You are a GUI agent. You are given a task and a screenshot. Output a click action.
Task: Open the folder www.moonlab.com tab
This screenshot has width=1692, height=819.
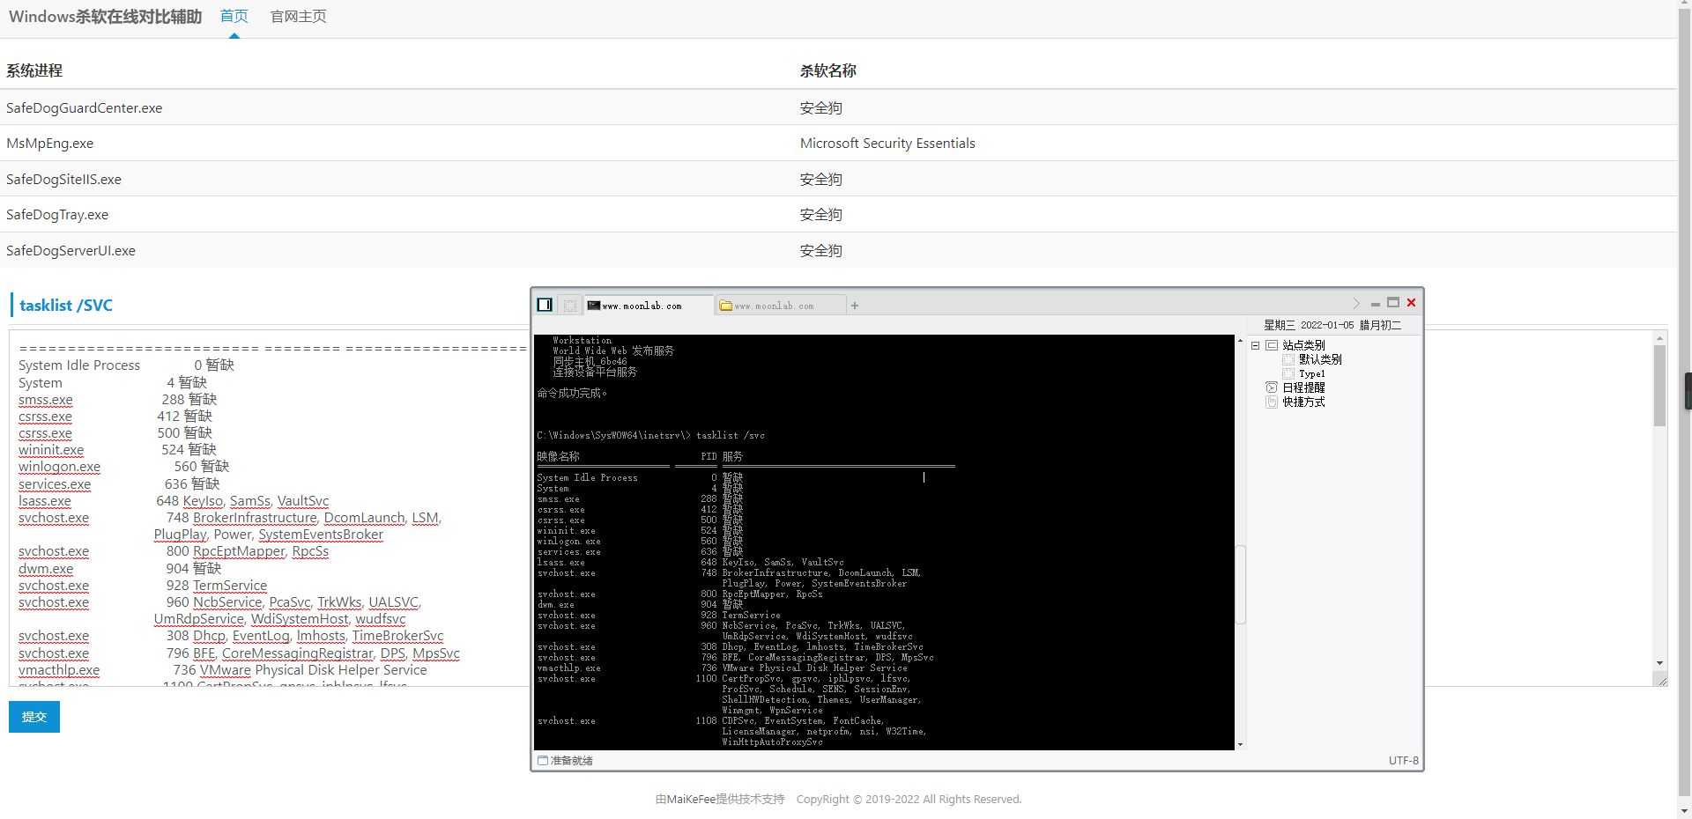781,306
